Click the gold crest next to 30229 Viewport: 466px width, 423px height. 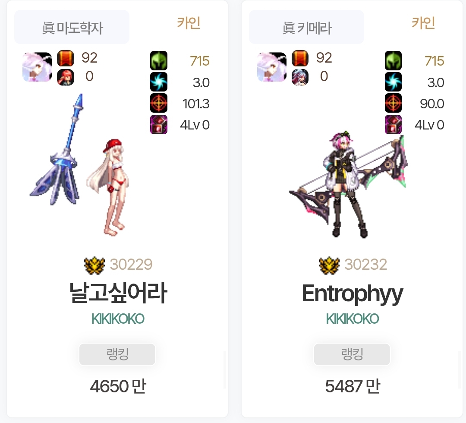coord(94,265)
